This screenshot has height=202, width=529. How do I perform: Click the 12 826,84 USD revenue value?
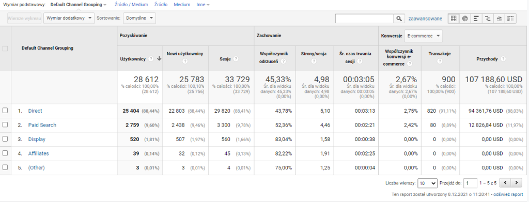[x=486, y=125]
